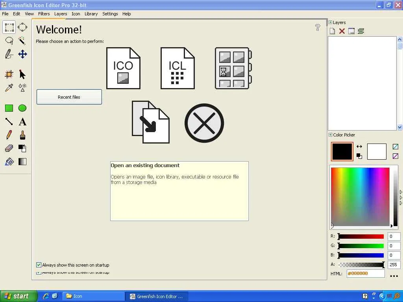The width and height of the screenshot is (403, 302).
Task: Open more color options ellipsis button
Action: click(394, 276)
